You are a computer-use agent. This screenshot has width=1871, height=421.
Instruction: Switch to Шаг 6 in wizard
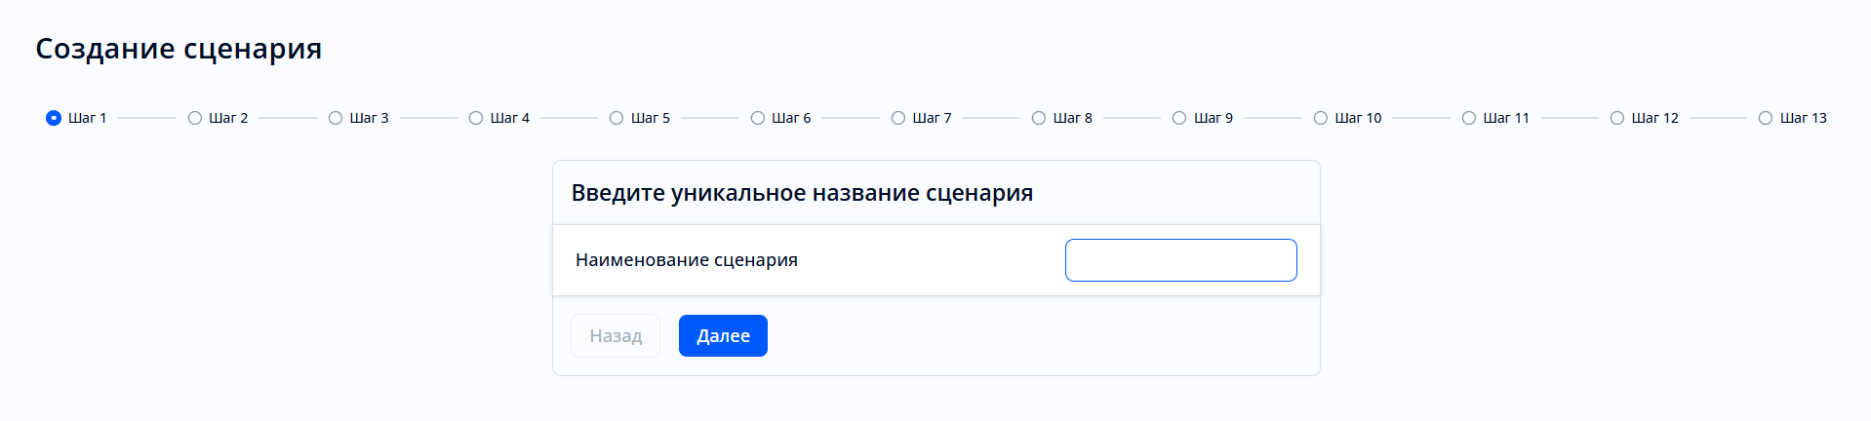tap(758, 118)
